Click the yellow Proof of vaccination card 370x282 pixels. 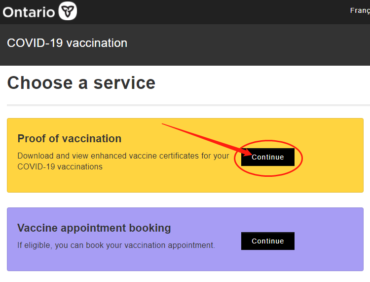coord(185,155)
